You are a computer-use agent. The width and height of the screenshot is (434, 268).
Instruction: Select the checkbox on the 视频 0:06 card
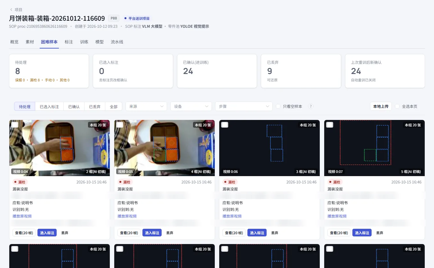225,124
